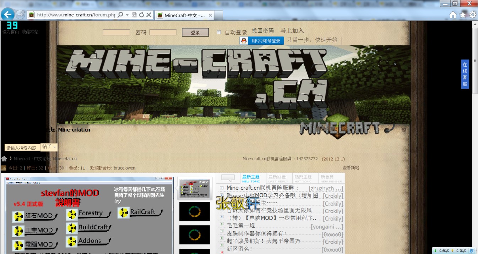
Task: Go back using the browser Back arrow
Action: click(7, 15)
